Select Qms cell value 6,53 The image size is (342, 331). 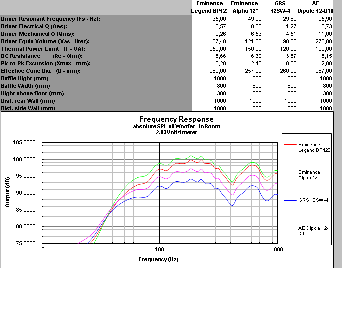(256, 34)
